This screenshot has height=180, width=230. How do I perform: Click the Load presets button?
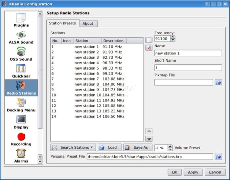click(x=109, y=147)
